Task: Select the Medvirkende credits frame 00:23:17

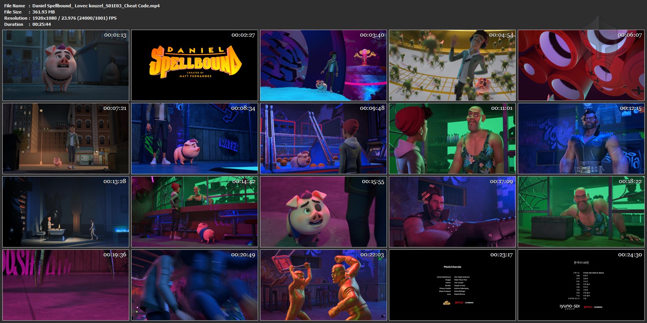Action: tap(452, 285)
